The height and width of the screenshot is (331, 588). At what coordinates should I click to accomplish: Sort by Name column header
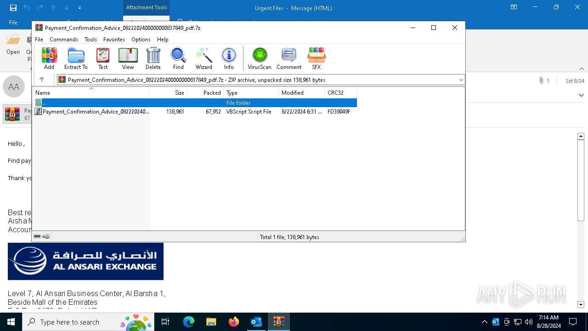tap(91, 92)
